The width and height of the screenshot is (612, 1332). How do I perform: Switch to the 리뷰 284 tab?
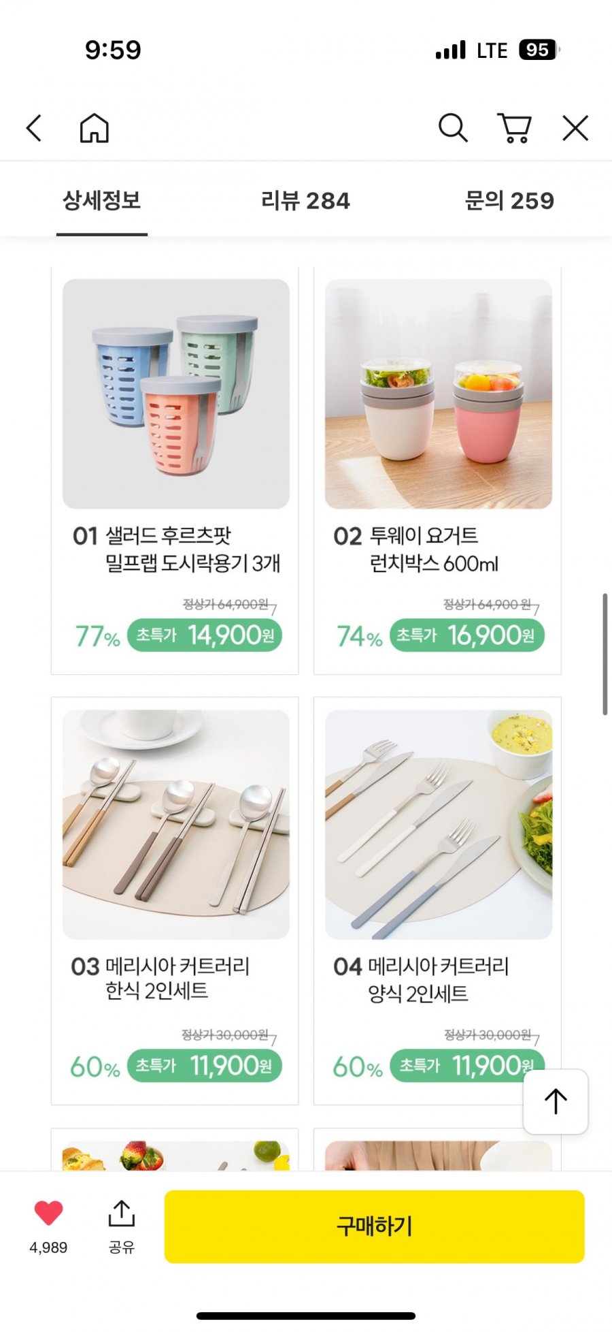[305, 201]
